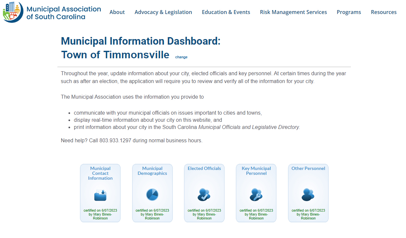Click the Municipal Demographics pie chart icon
Viewport: 406px width, 238px height.
point(152,195)
